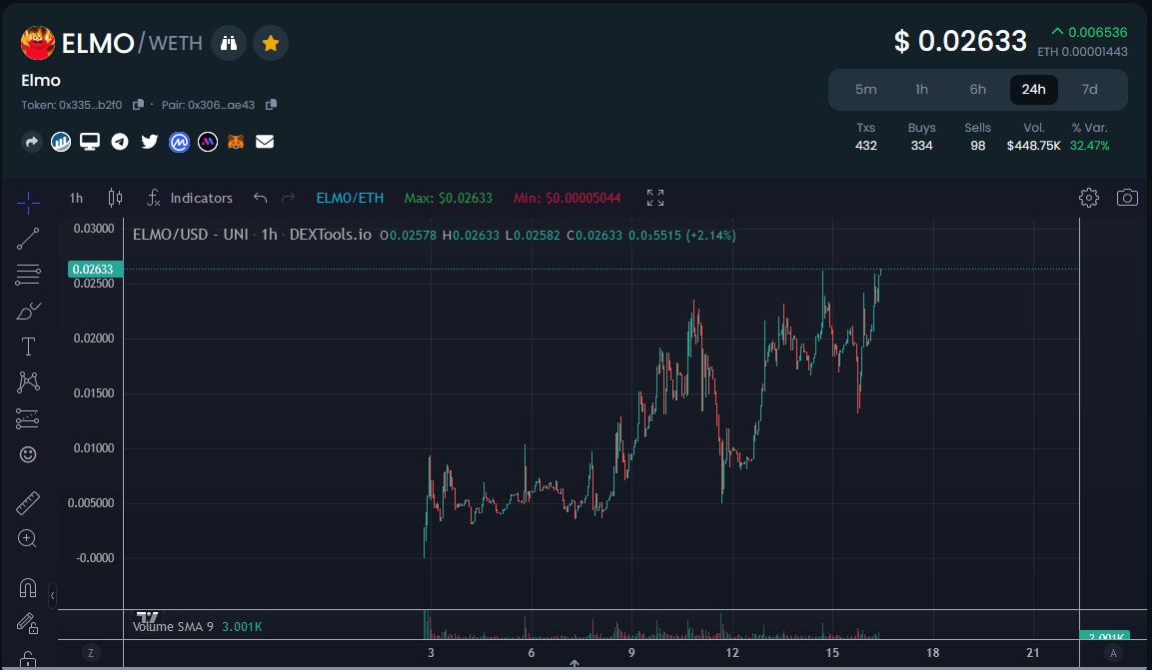Select the zoom in tool
This screenshot has height=670, width=1152.
pyautogui.click(x=27, y=538)
